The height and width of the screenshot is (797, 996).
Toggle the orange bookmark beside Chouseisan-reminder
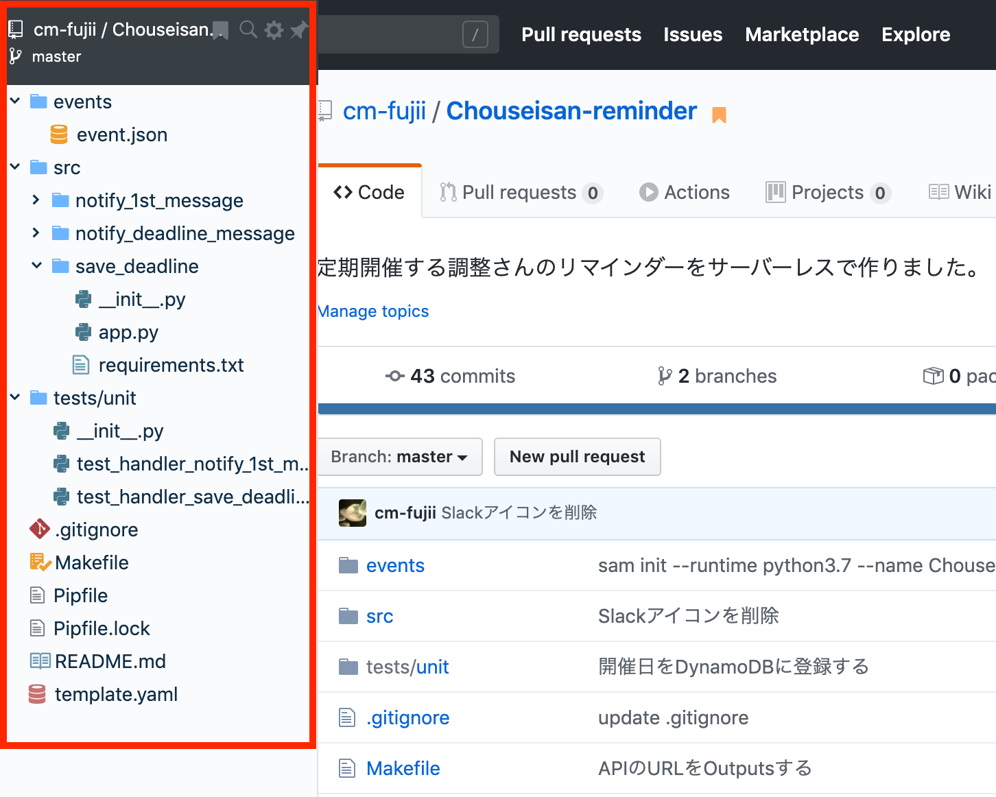pyautogui.click(x=718, y=114)
